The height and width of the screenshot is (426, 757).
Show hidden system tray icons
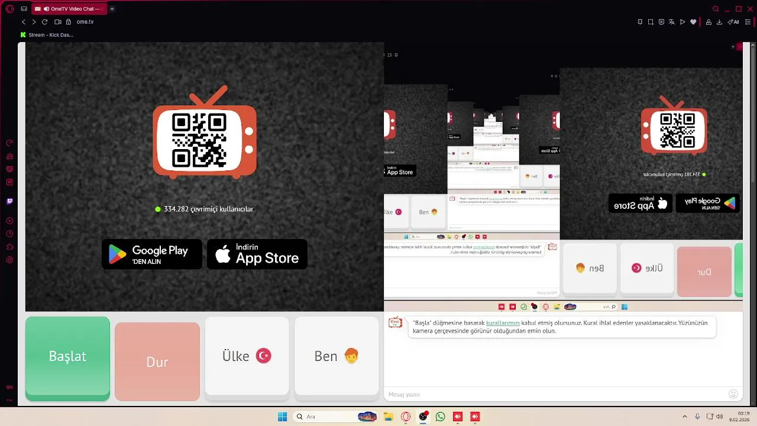click(685, 417)
